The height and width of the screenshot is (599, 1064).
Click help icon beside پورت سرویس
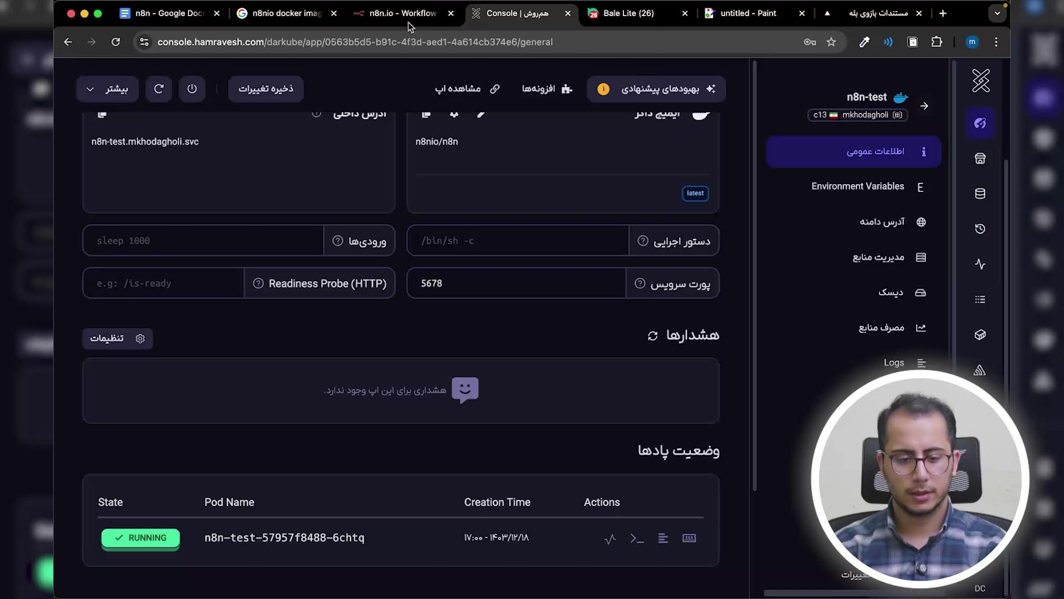[640, 283]
